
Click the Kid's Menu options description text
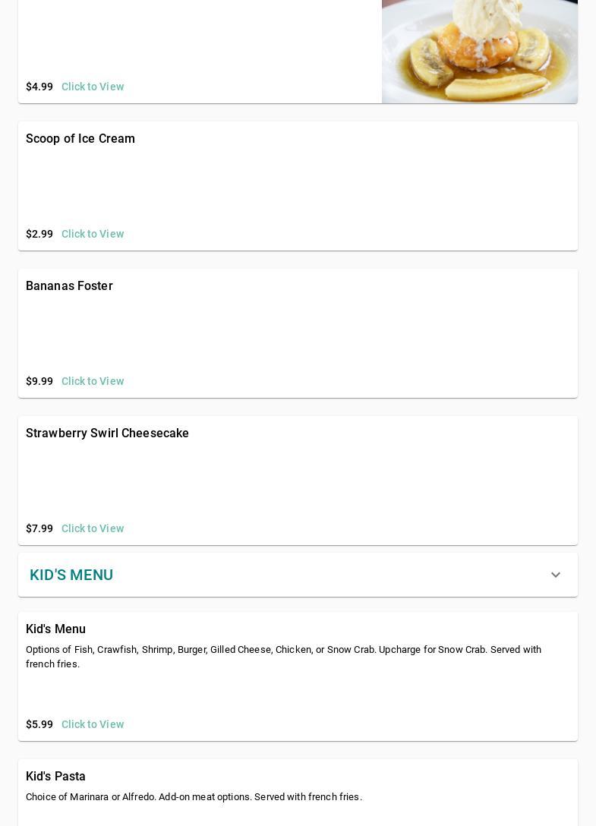pos(283,657)
